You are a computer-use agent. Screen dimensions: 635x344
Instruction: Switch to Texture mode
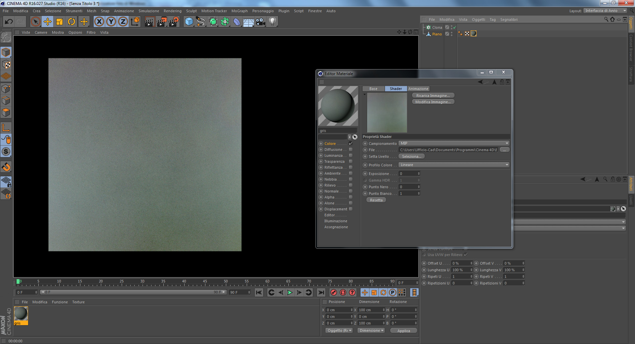point(6,64)
